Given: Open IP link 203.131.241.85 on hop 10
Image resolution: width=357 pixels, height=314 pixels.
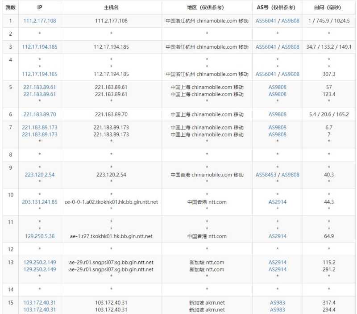Looking at the screenshot, I should (39, 202).
